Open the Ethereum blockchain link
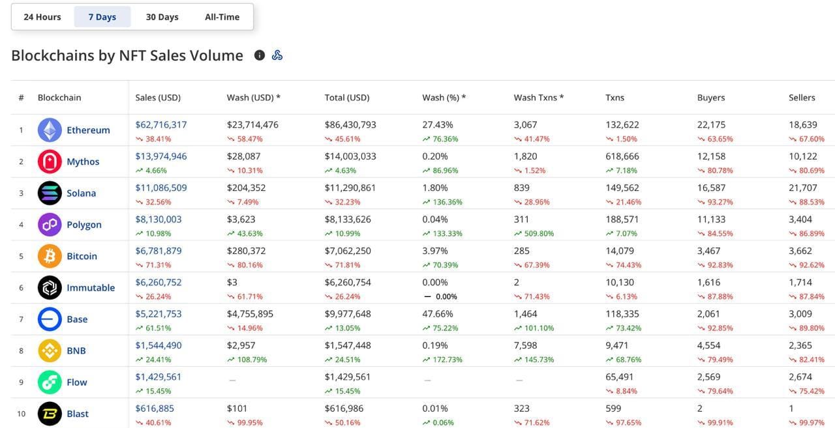The width and height of the screenshot is (835, 428). (x=88, y=130)
